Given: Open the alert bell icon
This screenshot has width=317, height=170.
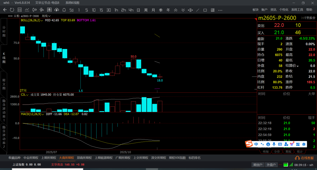Looking at the screenshot, I should click(64, 10).
